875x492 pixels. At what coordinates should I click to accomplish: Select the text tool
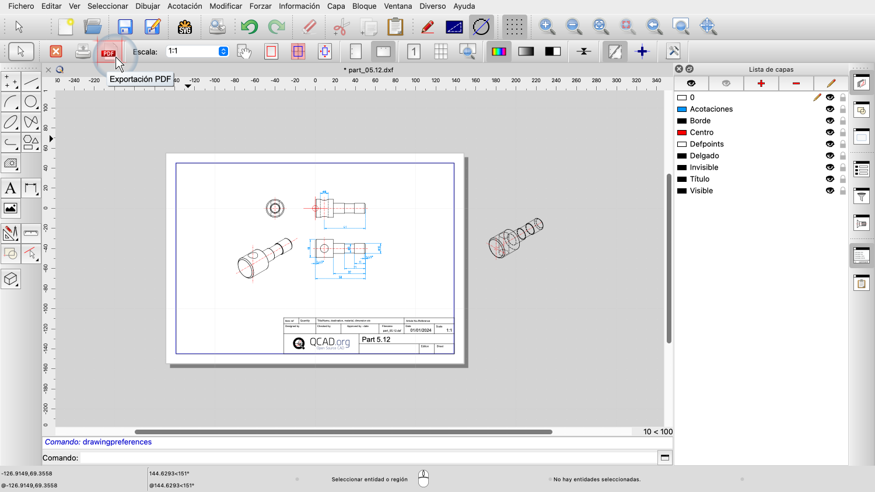[x=10, y=188]
